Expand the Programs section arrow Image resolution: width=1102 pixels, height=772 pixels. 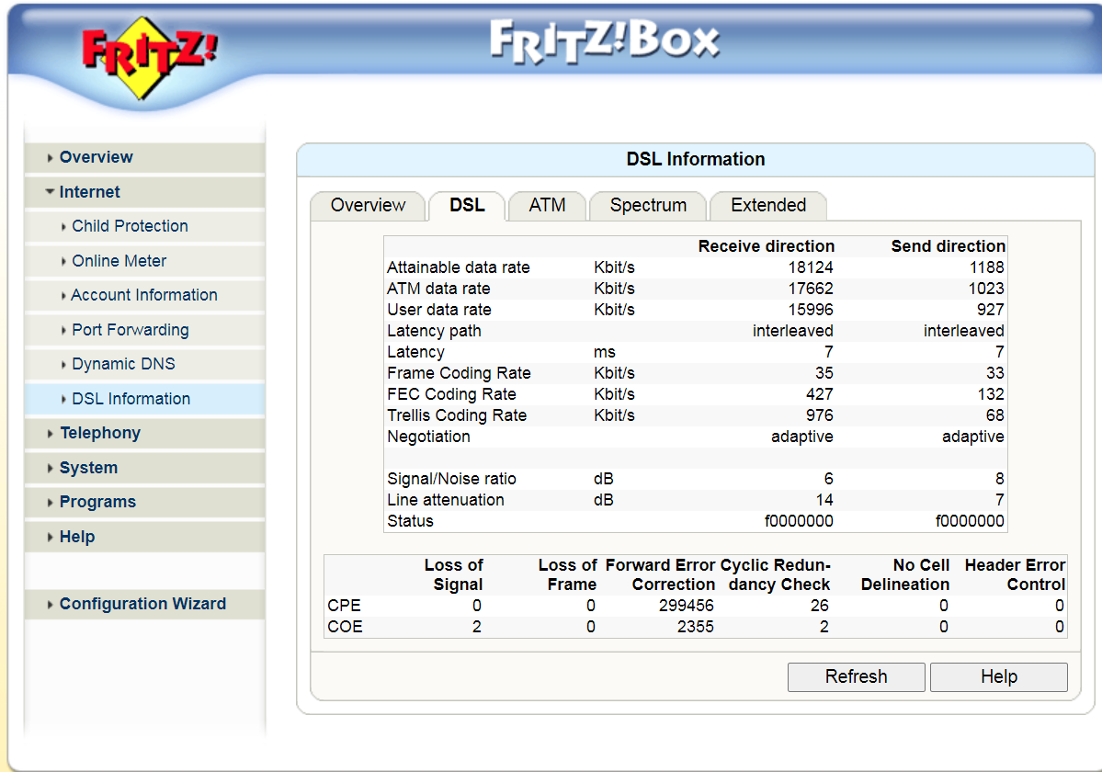click(x=50, y=502)
